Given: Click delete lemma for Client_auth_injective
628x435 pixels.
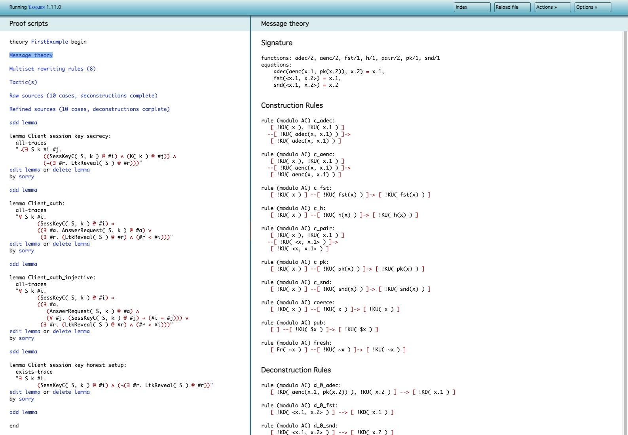Looking at the screenshot, I should click(x=71, y=331).
